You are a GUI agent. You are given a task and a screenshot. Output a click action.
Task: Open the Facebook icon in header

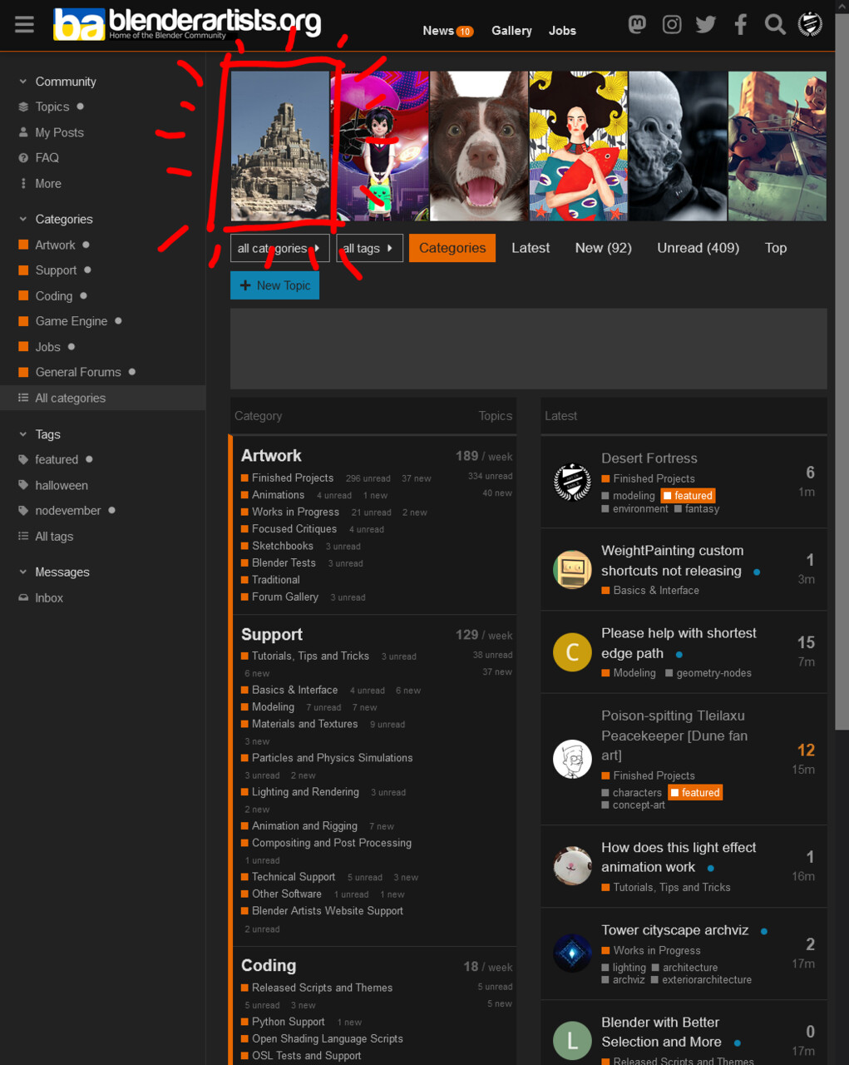pos(740,24)
